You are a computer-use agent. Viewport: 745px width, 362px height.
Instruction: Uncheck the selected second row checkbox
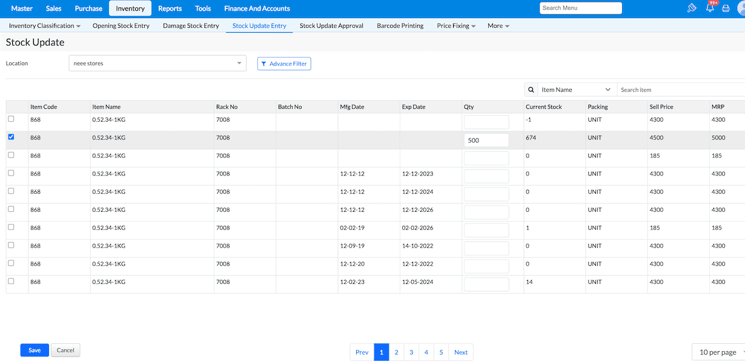pos(11,137)
